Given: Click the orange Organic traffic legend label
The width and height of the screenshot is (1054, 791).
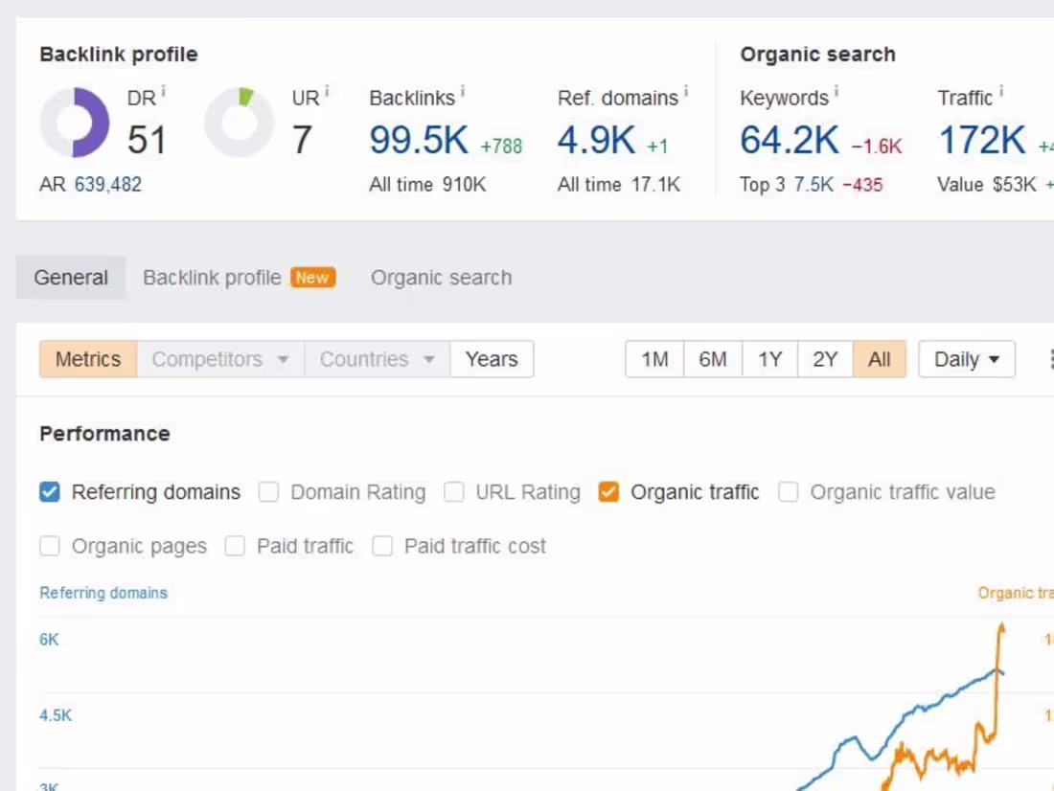Looking at the screenshot, I should (x=1016, y=593).
